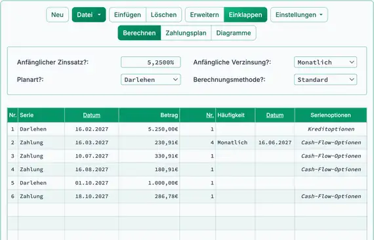
Task: Open the Berechnungsmethode dropdown
Action: pos(325,79)
